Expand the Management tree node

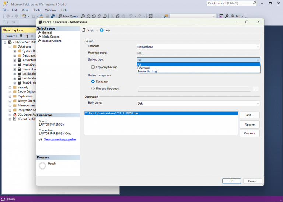click(10, 105)
